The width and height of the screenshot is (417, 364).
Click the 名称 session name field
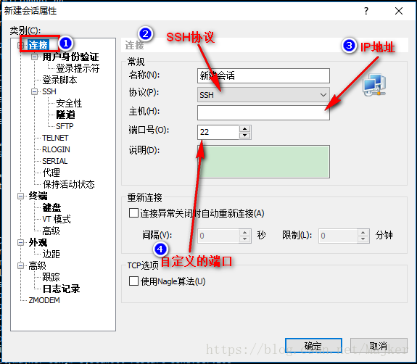tap(263, 76)
